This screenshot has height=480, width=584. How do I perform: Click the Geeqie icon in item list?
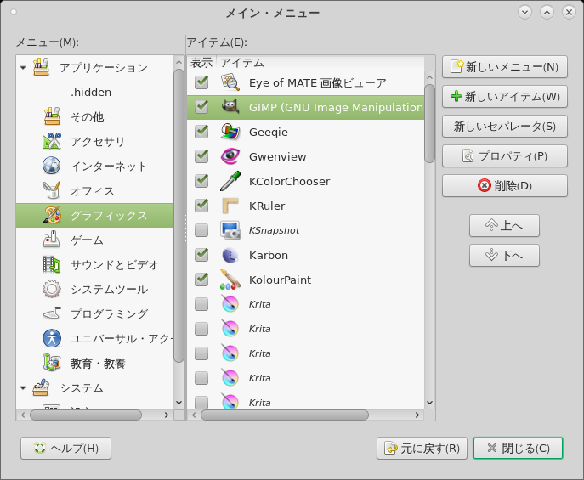pos(230,132)
